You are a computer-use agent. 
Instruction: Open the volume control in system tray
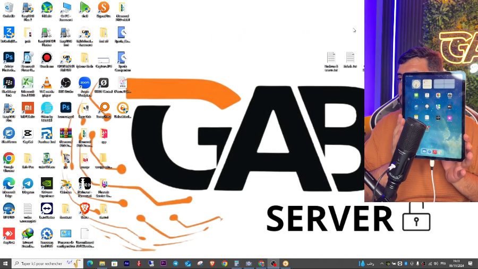pyautogui.click(x=436, y=264)
